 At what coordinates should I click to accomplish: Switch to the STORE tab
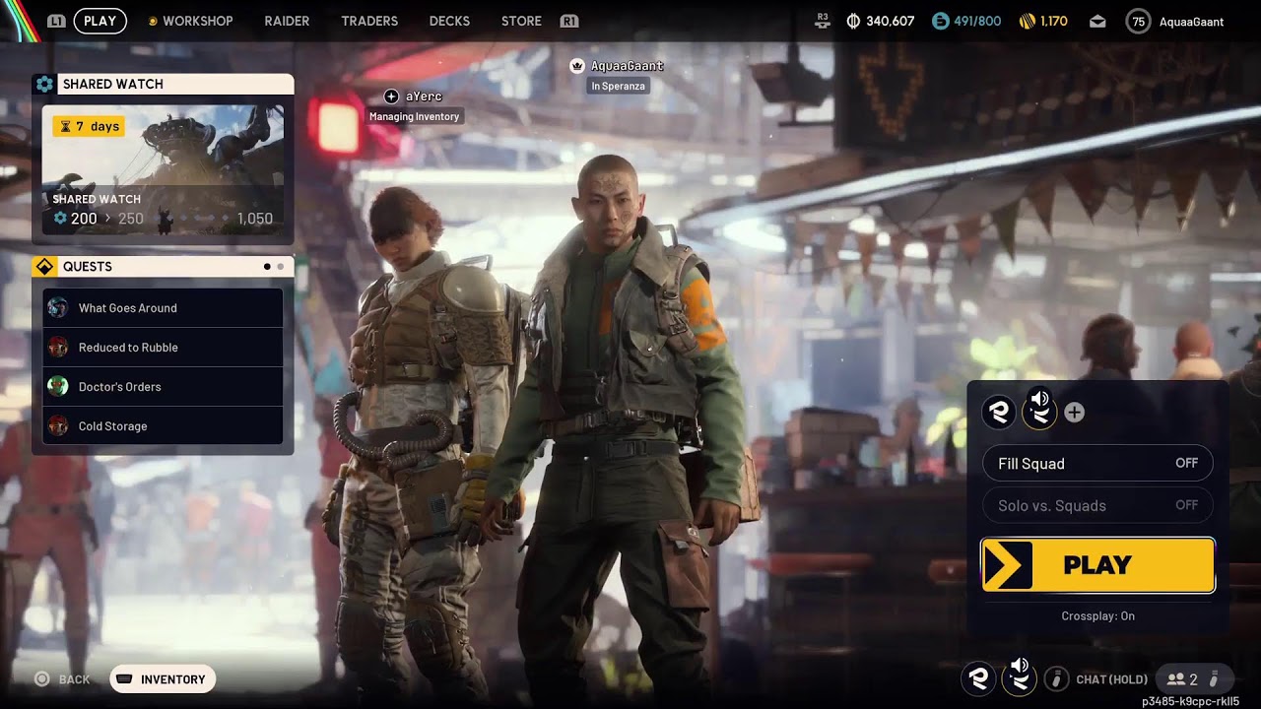pos(521,21)
